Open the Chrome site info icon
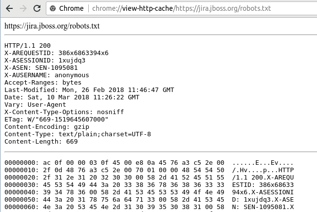Screen dimensions: 317x212 tap(53, 8)
